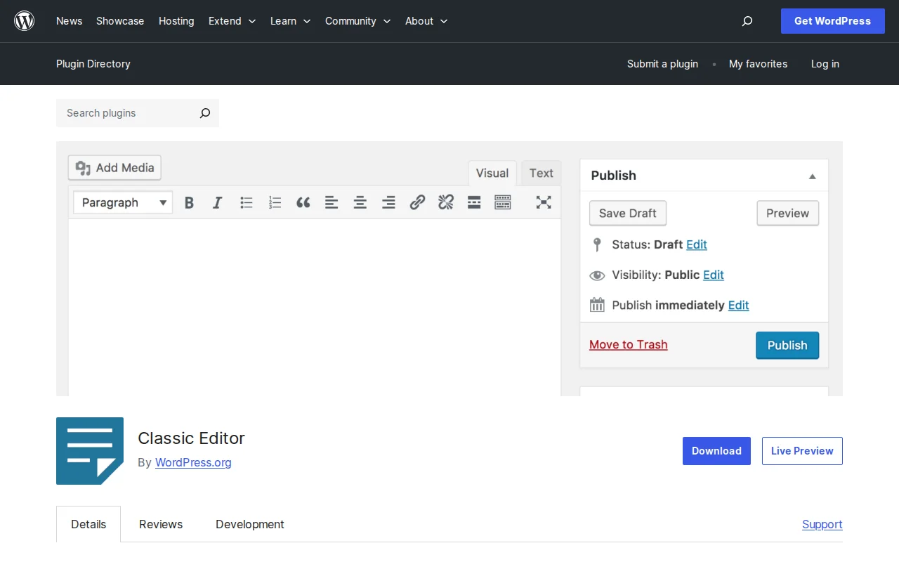Switch to the Reviews tab
This screenshot has height=562, width=899.
160,524
